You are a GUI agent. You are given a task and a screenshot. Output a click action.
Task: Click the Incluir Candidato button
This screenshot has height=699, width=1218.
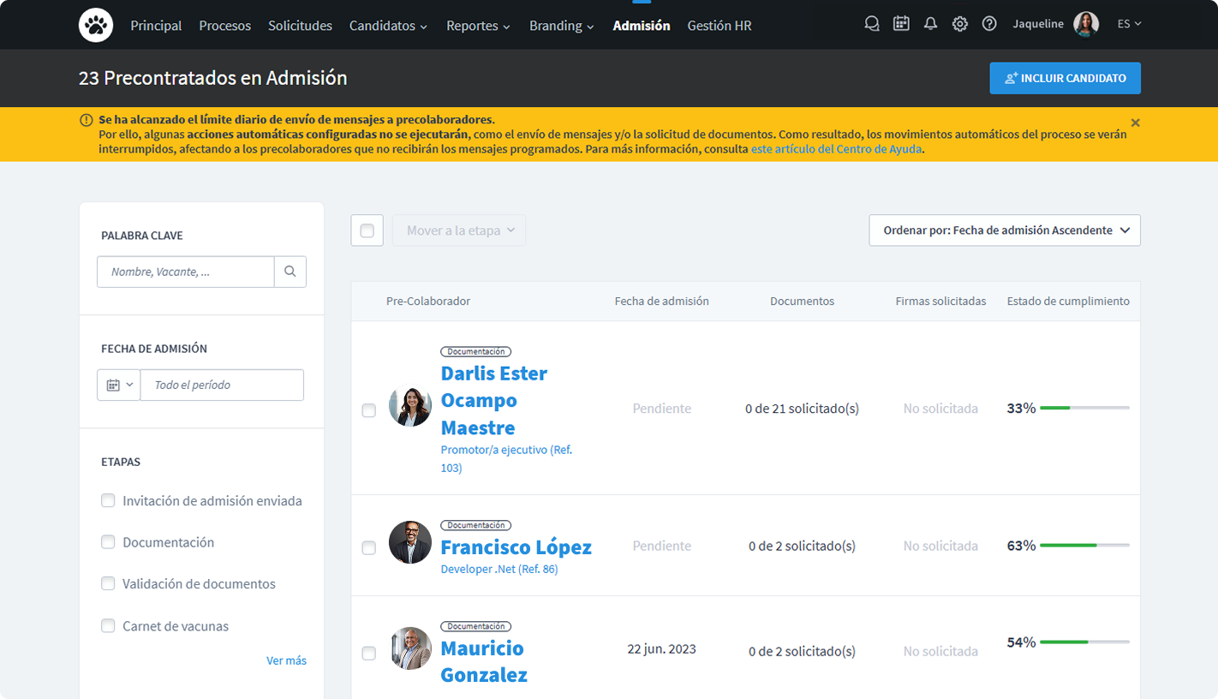point(1065,78)
